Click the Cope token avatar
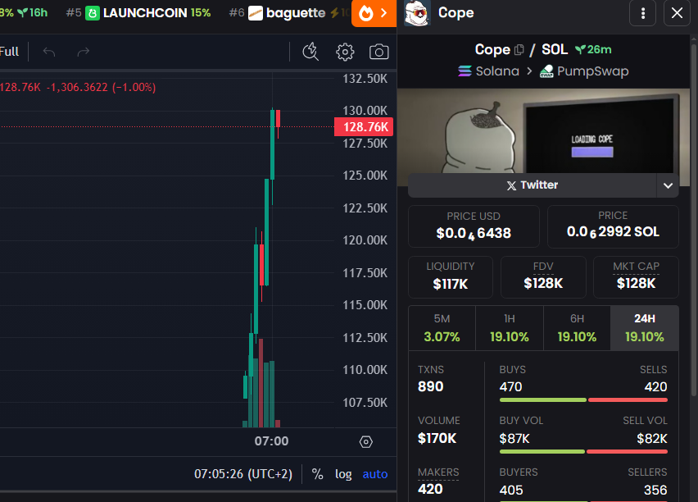698x502 pixels. [418, 13]
